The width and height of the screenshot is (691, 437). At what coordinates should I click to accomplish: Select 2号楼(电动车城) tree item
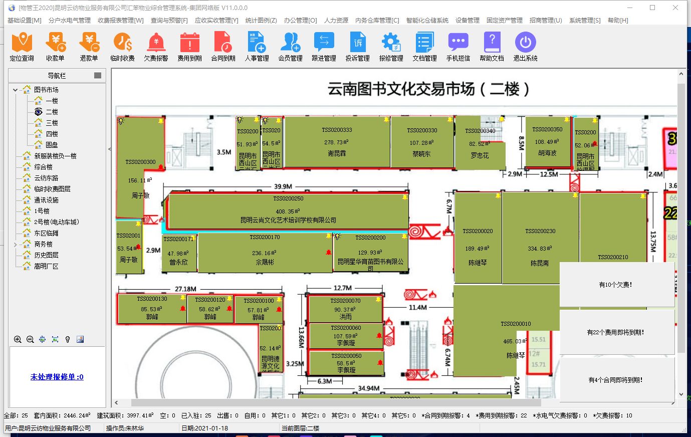point(57,222)
